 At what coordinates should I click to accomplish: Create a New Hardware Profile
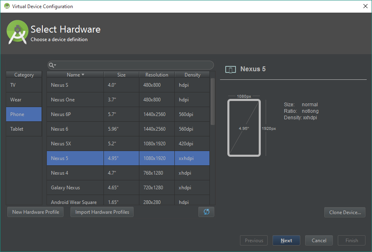click(x=35, y=212)
